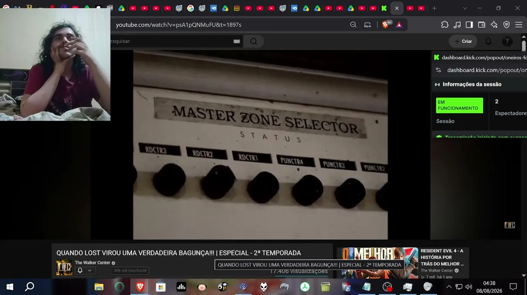Click the EM FUNCIONAMENTO status badge

pos(459,105)
